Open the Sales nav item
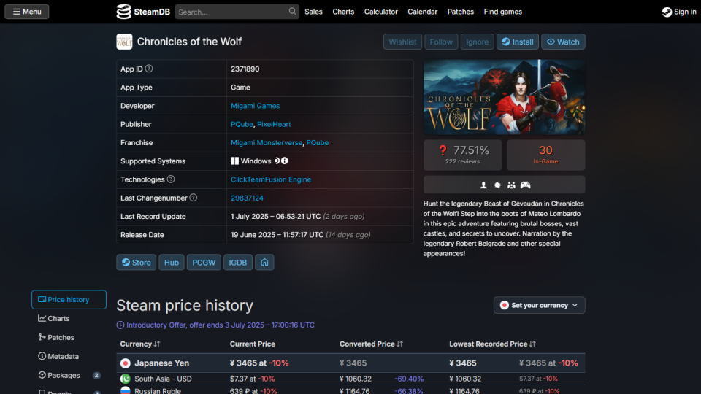 coord(313,12)
